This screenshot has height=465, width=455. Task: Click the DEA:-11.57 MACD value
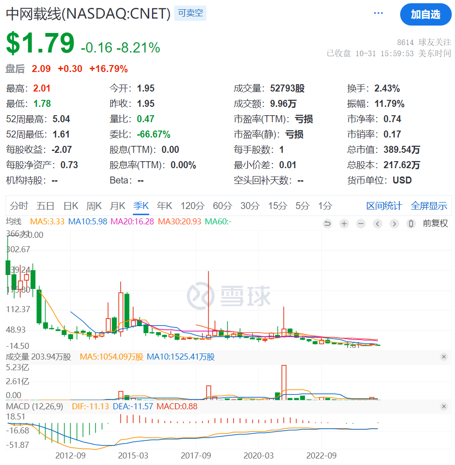133,406
